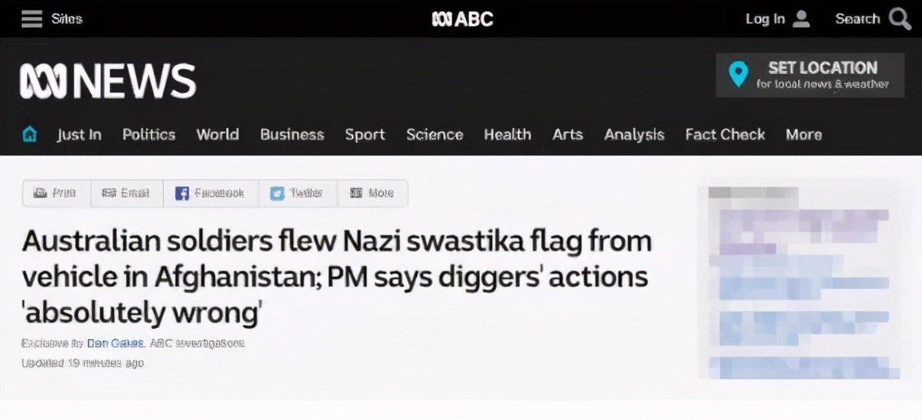Email this article
922x420 pixels.
coord(125,193)
